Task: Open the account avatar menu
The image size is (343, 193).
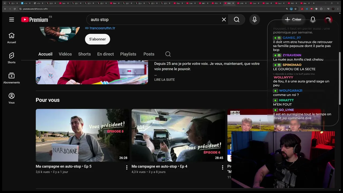Action: [328, 20]
